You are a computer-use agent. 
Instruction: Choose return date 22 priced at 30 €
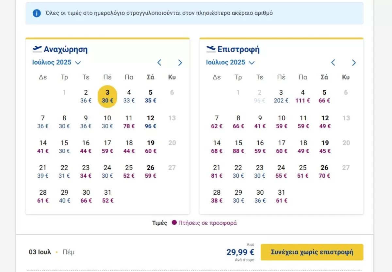[x=238, y=171]
